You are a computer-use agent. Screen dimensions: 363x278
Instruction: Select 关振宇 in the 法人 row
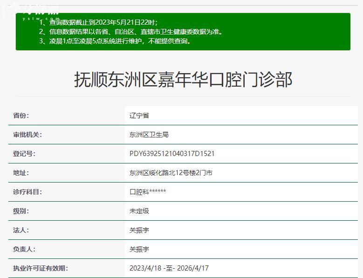[139, 230]
